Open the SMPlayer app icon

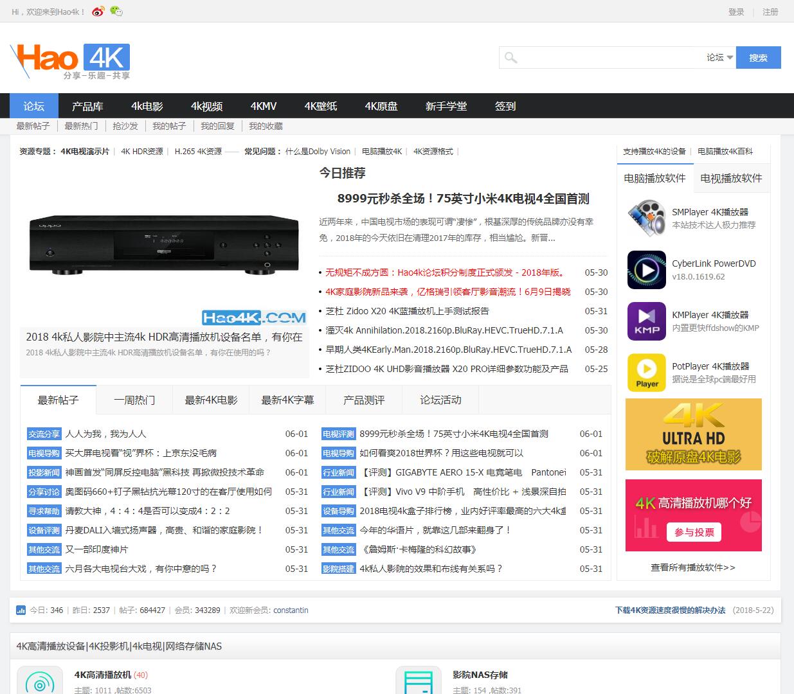coord(646,218)
